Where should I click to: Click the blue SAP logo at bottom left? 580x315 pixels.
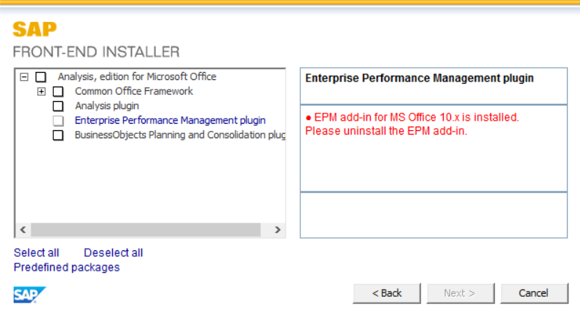pos(30,295)
